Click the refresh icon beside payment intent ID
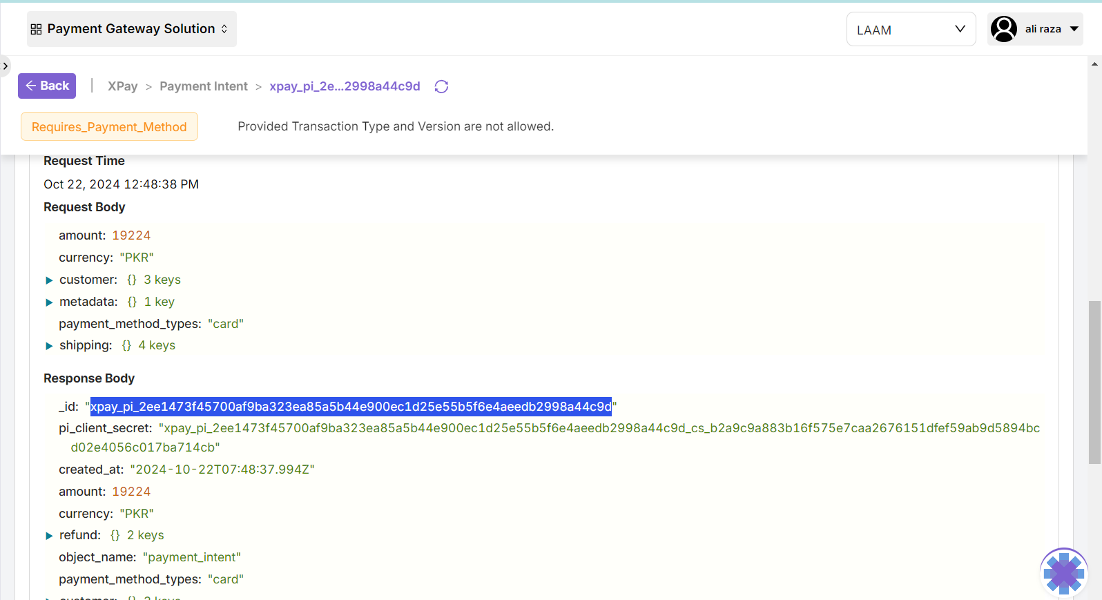Viewport: 1102px width, 600px height. (441, 86)
